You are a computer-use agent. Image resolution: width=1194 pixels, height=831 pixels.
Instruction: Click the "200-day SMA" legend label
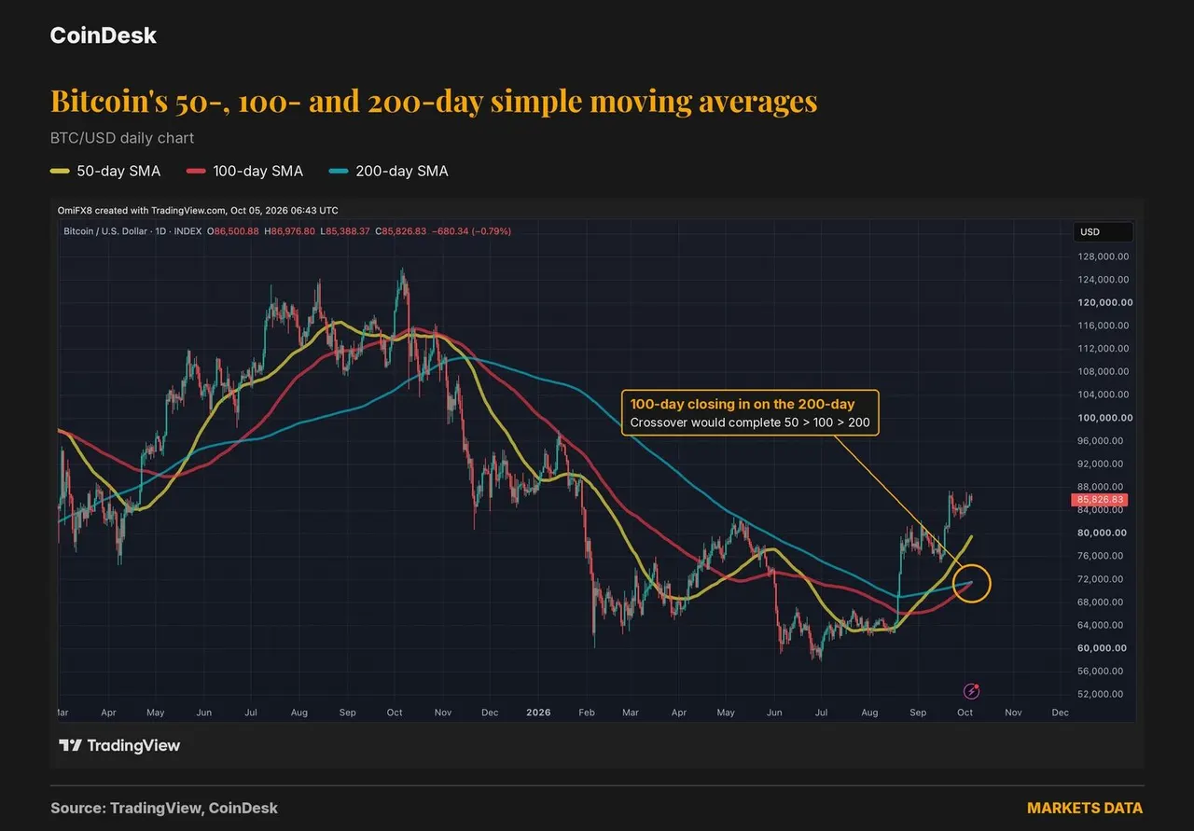click(402, 171)
